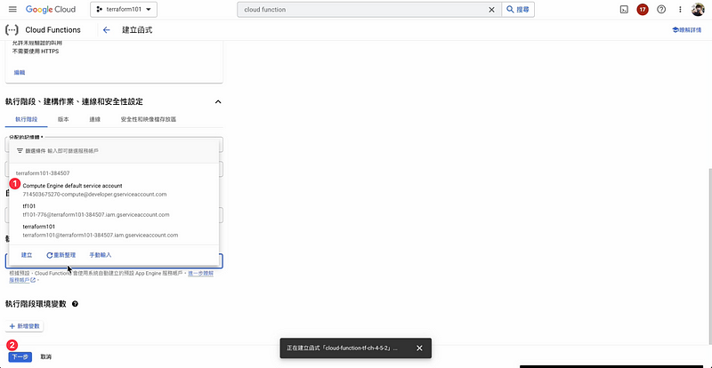Click the 編輯 edit link
The image size is (712, 368).
pyautogui.click(x=20, y=73)
